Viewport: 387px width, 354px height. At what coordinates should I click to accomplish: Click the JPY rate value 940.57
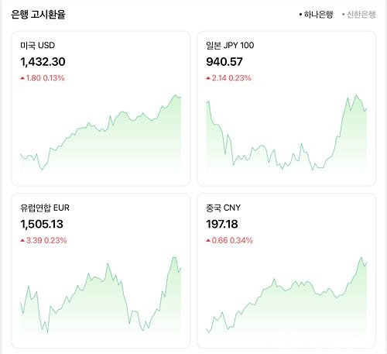coord(224,62)
